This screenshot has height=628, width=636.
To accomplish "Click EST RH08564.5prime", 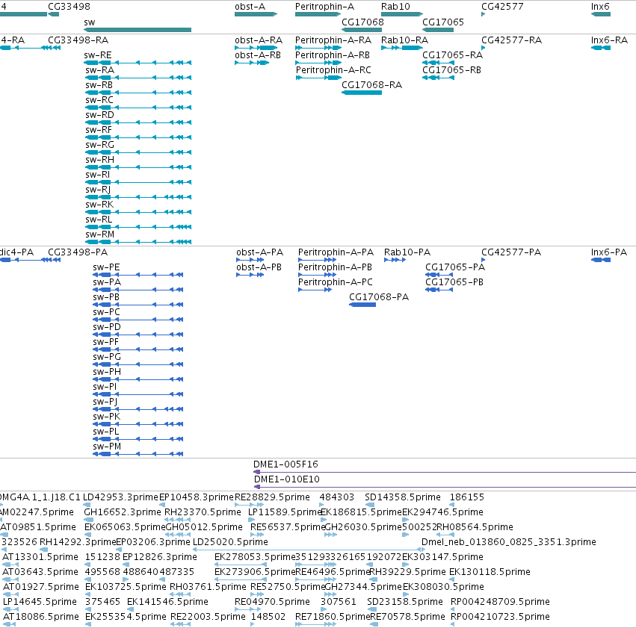I will 445,535.
